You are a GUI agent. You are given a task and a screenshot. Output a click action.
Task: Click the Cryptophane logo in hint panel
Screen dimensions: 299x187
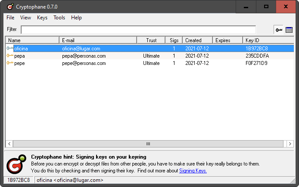16,164
